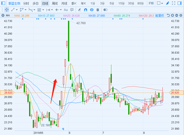Click left 28.920 current price tag
The image size is (184, 135).
7,93
